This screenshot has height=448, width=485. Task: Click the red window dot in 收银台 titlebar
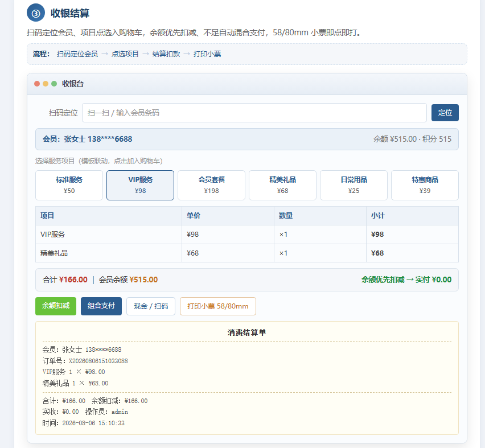[37, 84]
